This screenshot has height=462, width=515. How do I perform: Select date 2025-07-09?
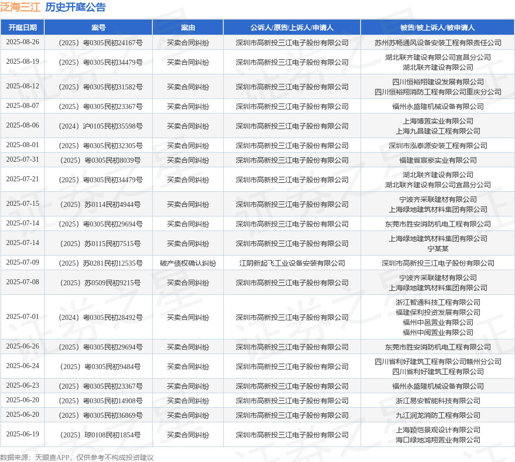[x=22, y=262]
